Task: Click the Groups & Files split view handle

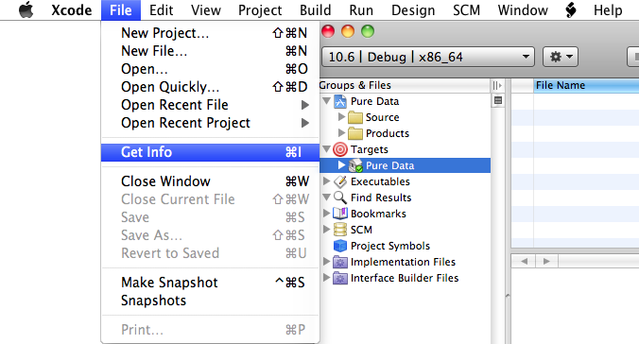Action: tap(497, 85)
